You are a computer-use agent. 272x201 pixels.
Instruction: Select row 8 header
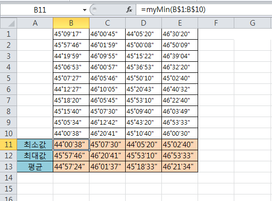[x=9, y=112]
